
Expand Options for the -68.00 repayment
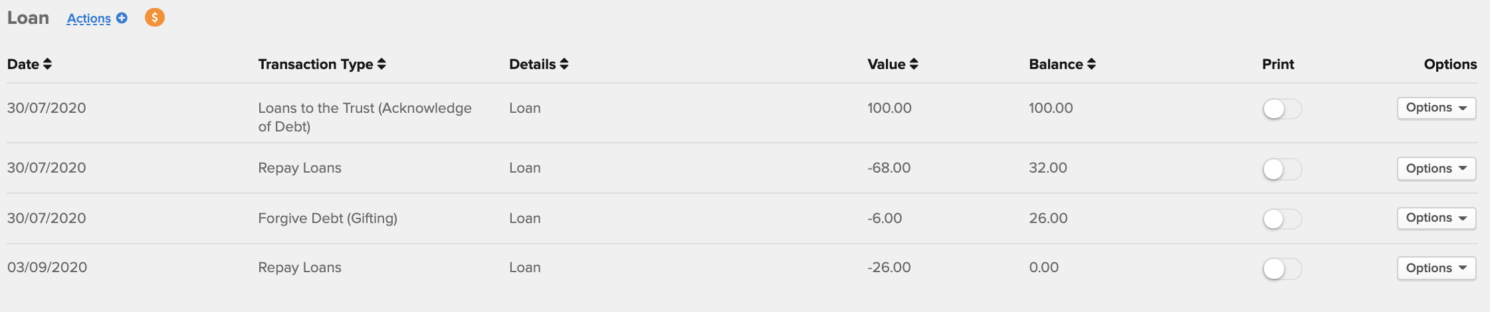1436,169
